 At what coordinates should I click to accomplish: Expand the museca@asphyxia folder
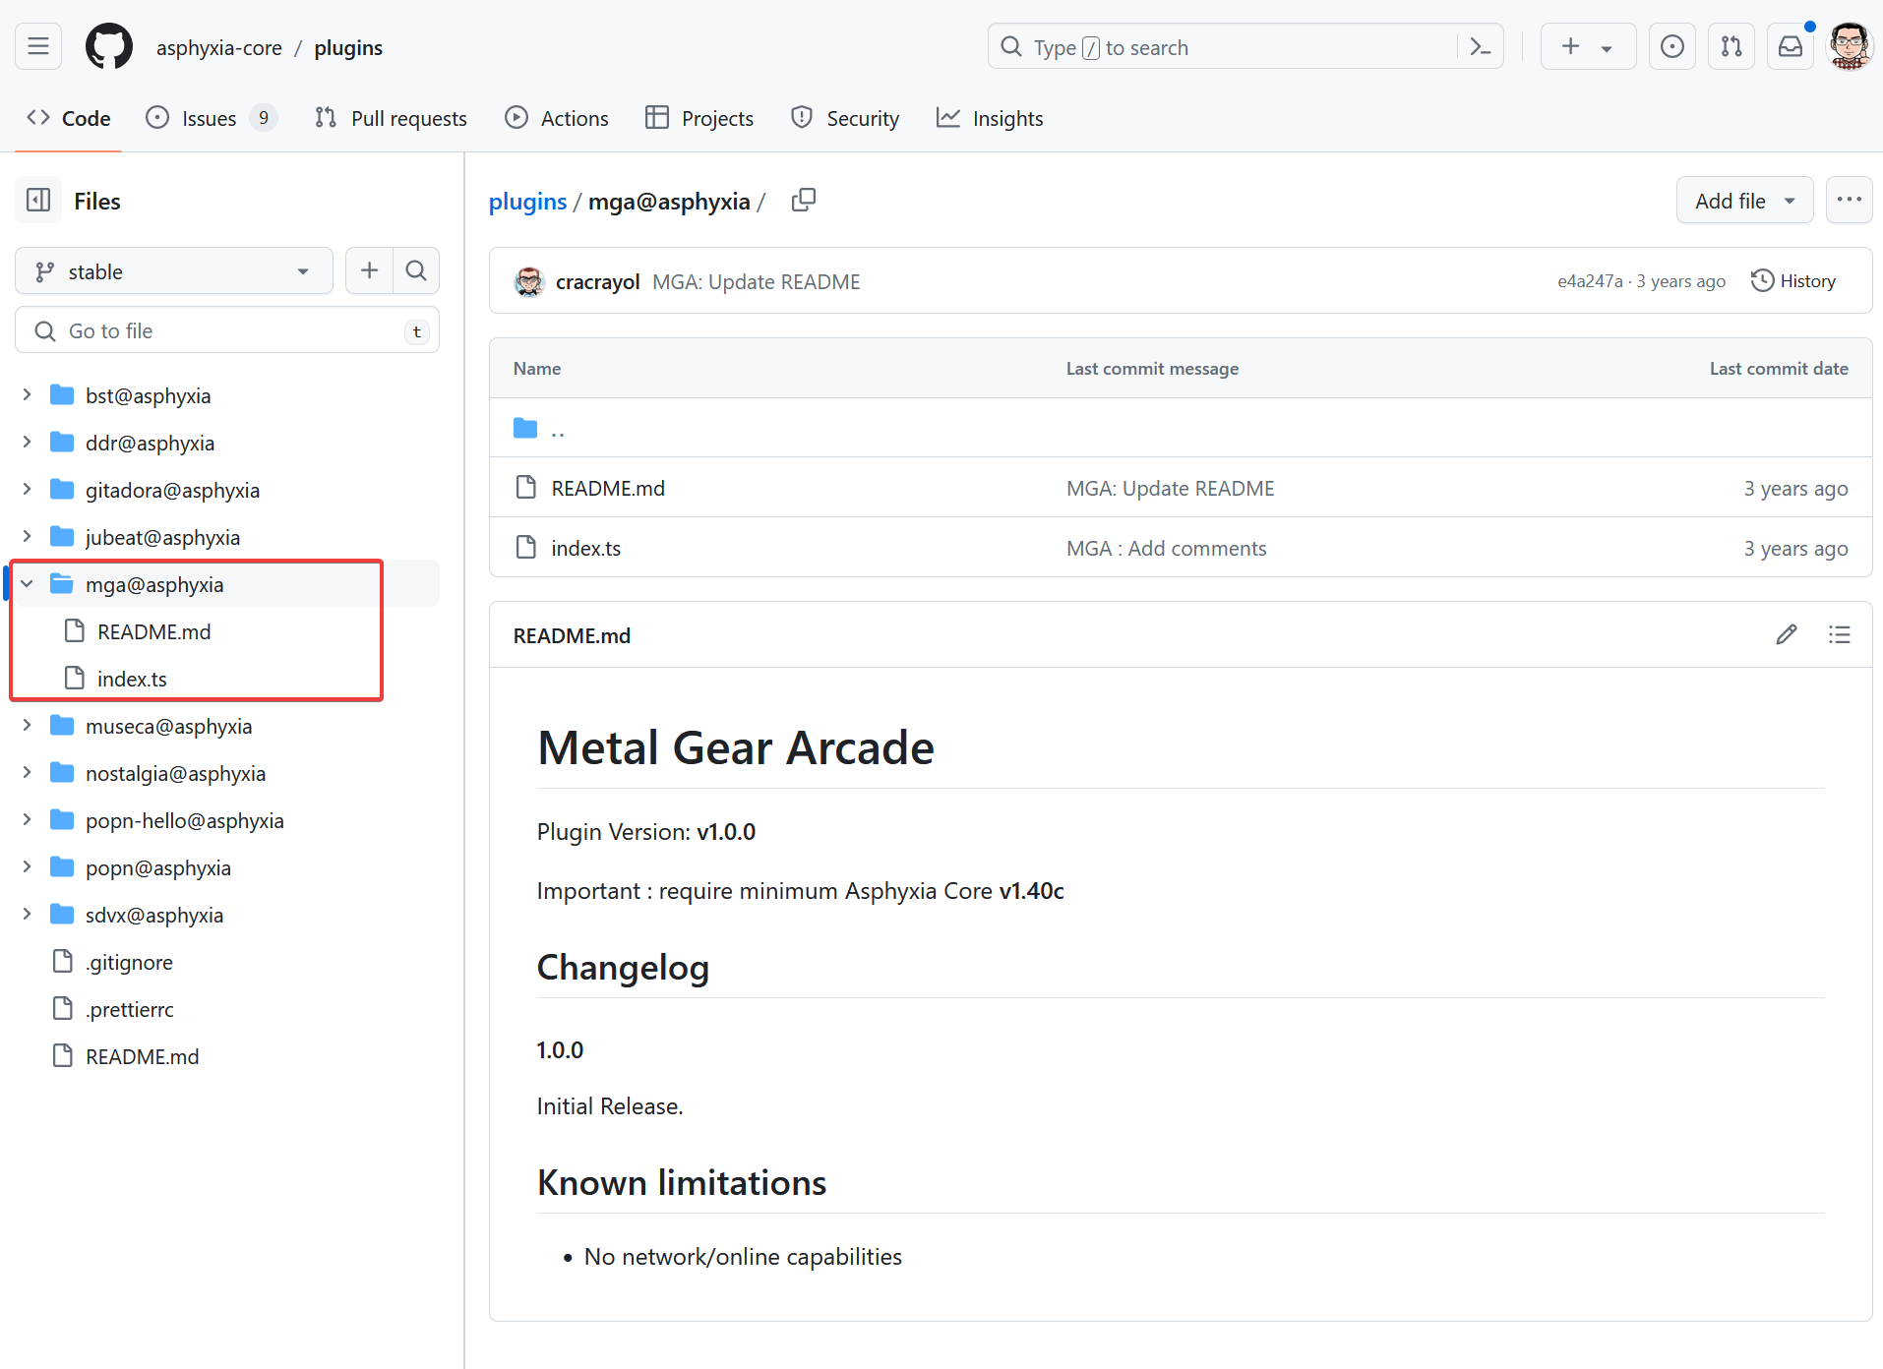(x=28, y=726)
